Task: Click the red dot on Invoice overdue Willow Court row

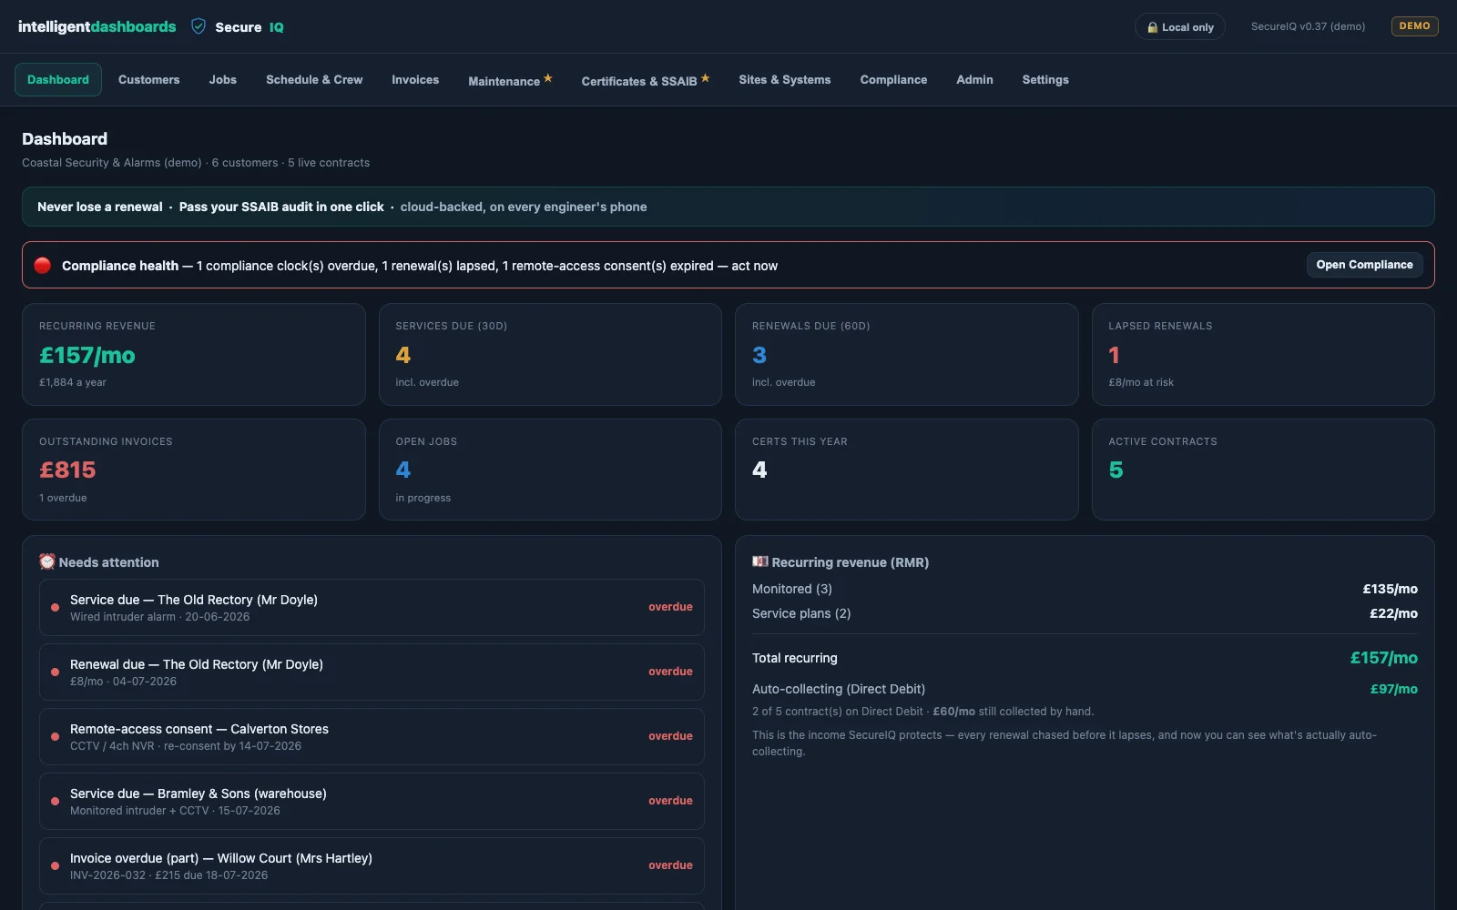Action: tap(55, 865)
